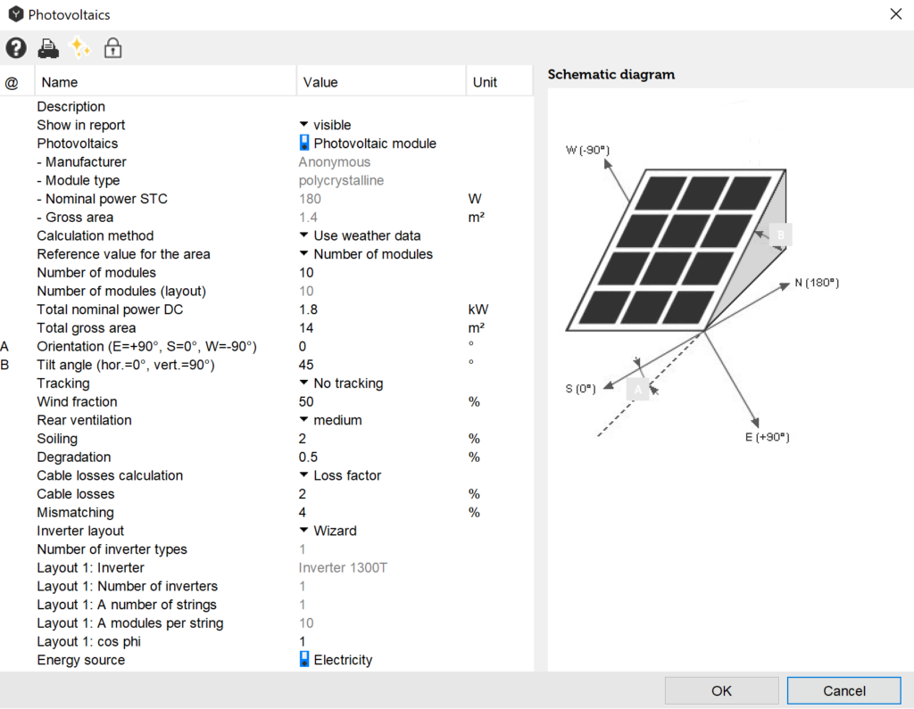Click the padlock lock icon
The image size is (914, 709).
point(112,48)
